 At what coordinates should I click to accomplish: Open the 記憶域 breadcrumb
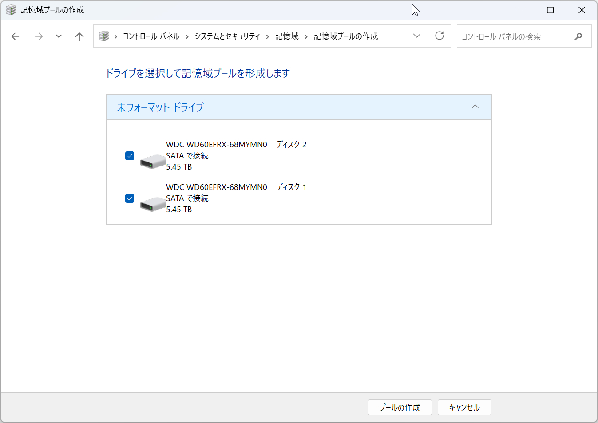pos(287,36)
